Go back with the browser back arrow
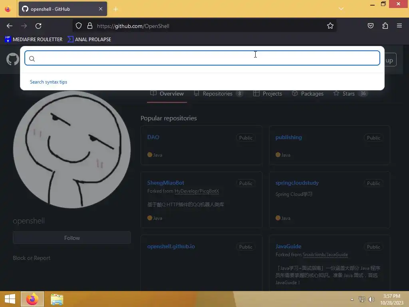Image resolution: width=409 pixels, height=307 pixels. click(10, 26)
